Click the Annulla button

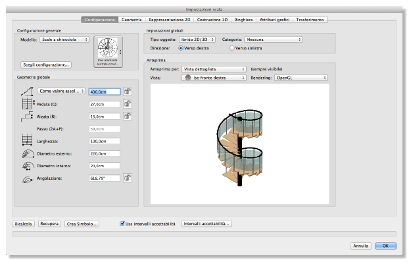click(360, 246)
